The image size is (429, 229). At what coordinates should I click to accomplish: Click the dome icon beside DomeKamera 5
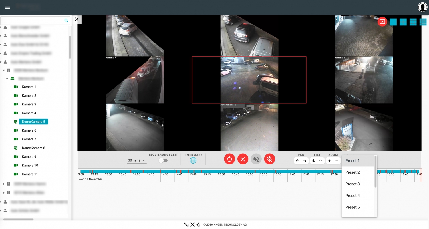click(x=16, y=122)
